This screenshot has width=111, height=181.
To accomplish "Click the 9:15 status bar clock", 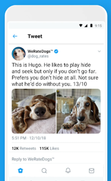I will tap(98, 26).
